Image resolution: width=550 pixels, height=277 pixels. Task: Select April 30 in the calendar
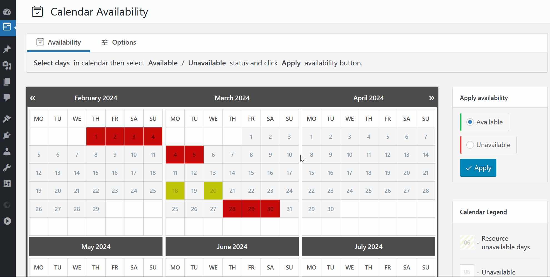click(331, 209)
